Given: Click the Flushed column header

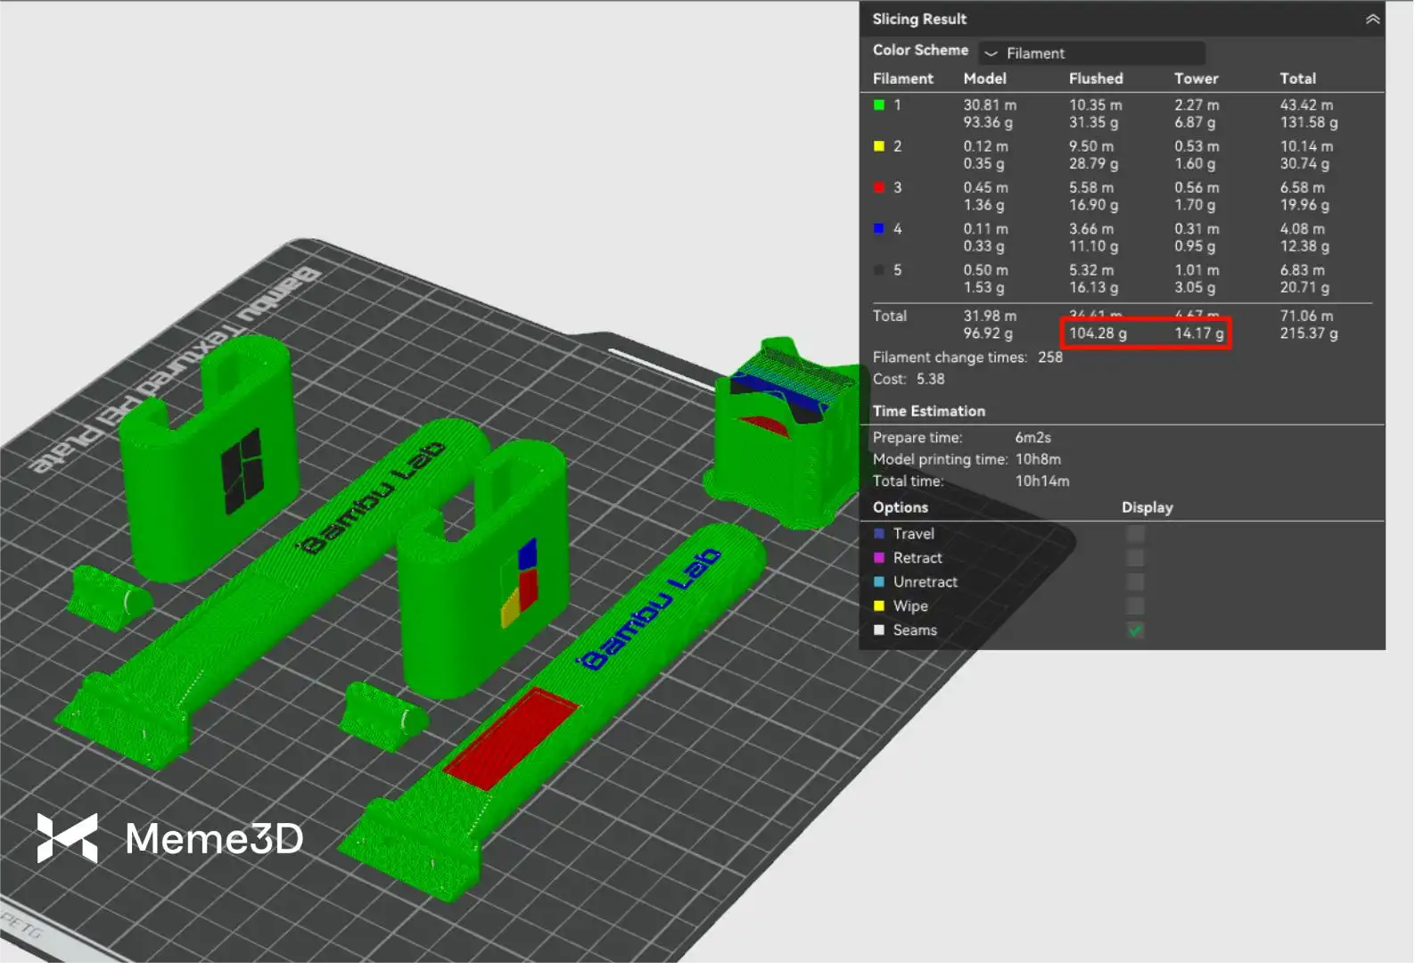Looking at the screenshot, I should [x=1096, y=78].
